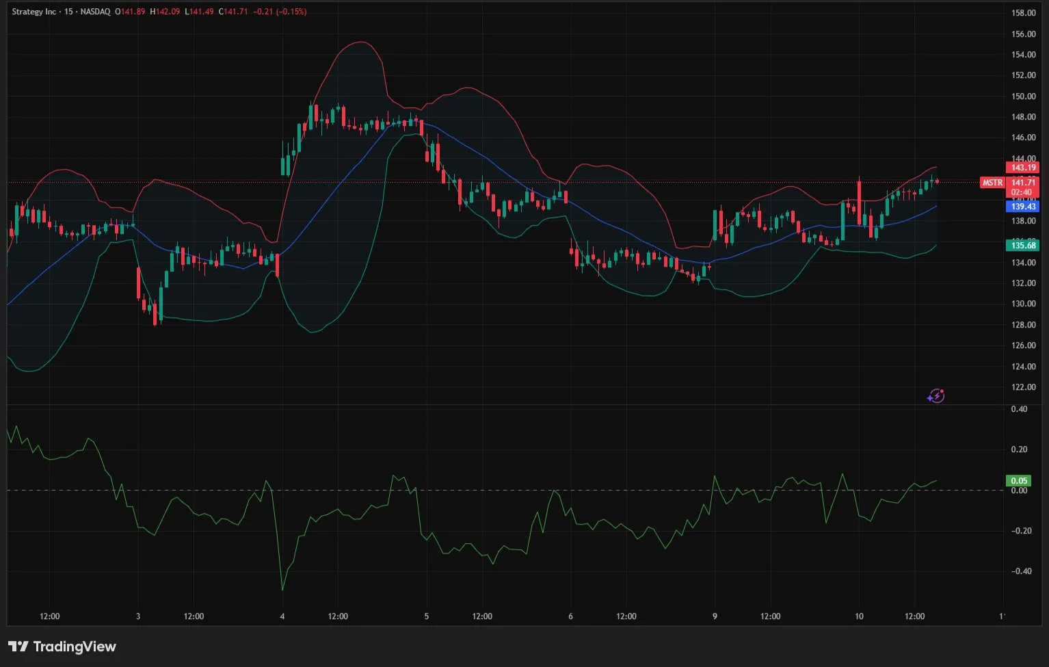
Task: Open the 15-minute interval selector
Action: click(x=68, y=11)
